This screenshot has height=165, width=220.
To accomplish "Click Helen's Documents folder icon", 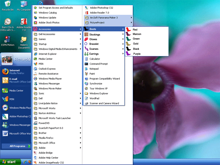I will coord(24,39).
